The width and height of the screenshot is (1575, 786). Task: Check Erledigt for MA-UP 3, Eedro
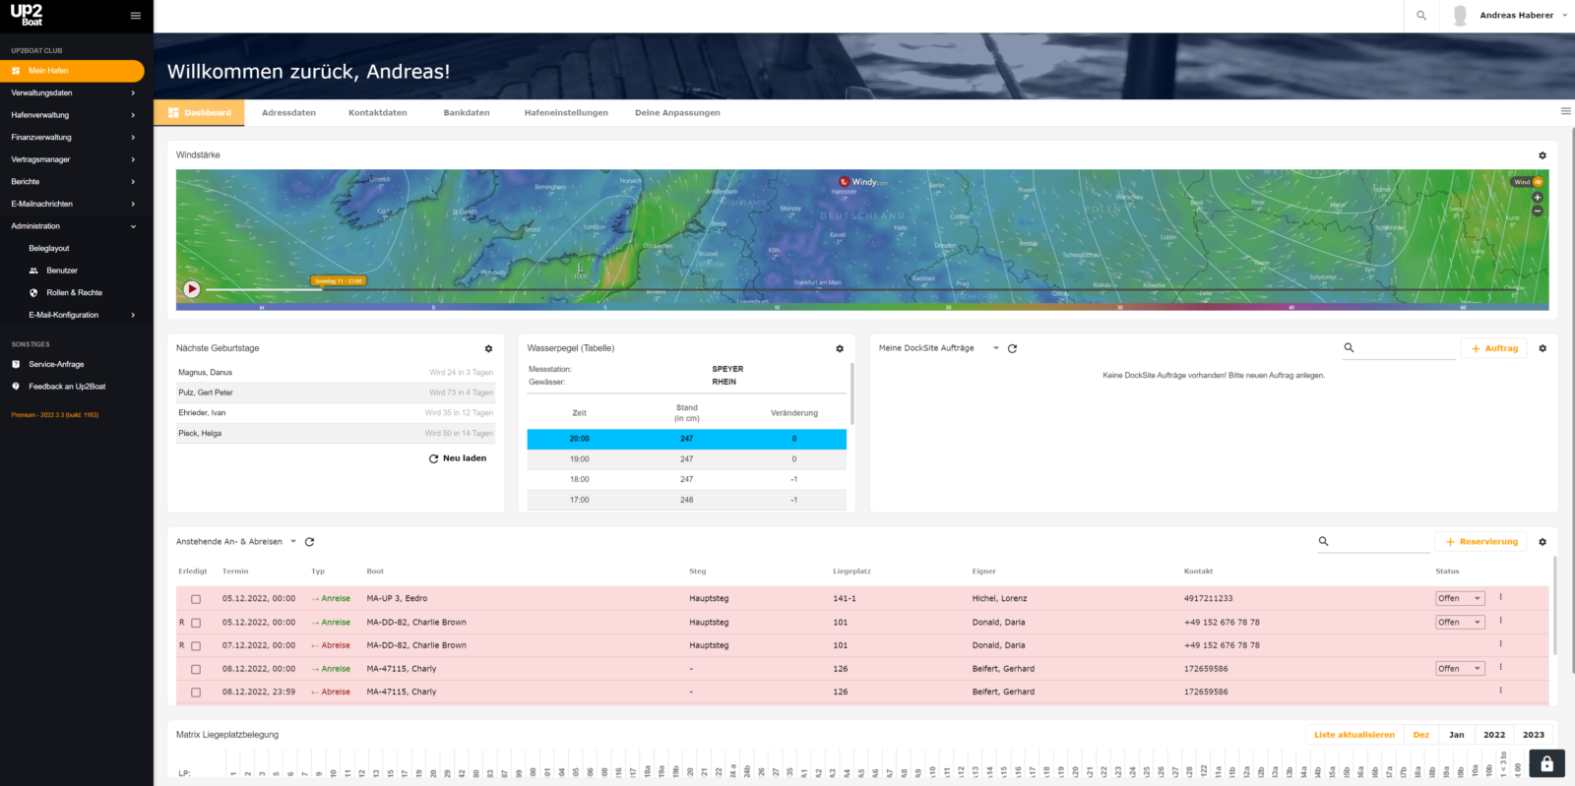[196, 599]
